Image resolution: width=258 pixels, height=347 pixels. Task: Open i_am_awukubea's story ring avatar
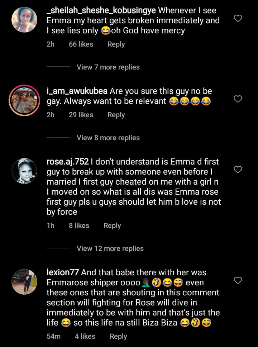(x=24, y=100)
